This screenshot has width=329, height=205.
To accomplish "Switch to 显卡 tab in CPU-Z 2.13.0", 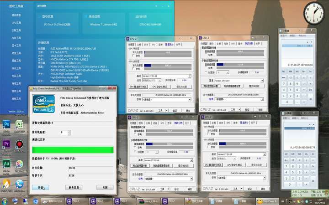I will click(x=235, y=123).
